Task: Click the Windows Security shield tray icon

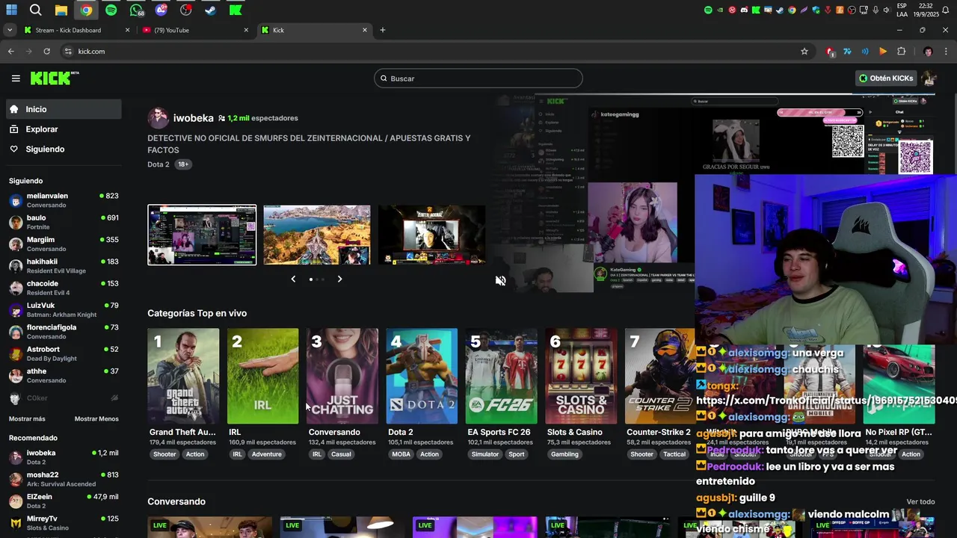Action: (816, 10)
